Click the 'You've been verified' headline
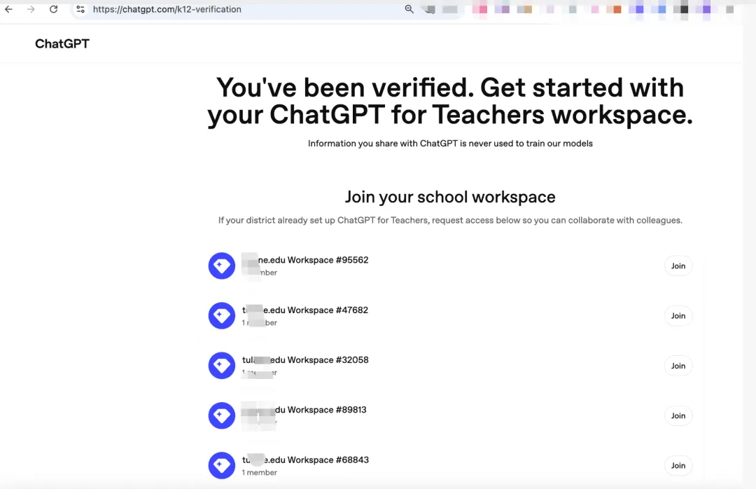 pyautogui.click(x=450, y=102)
